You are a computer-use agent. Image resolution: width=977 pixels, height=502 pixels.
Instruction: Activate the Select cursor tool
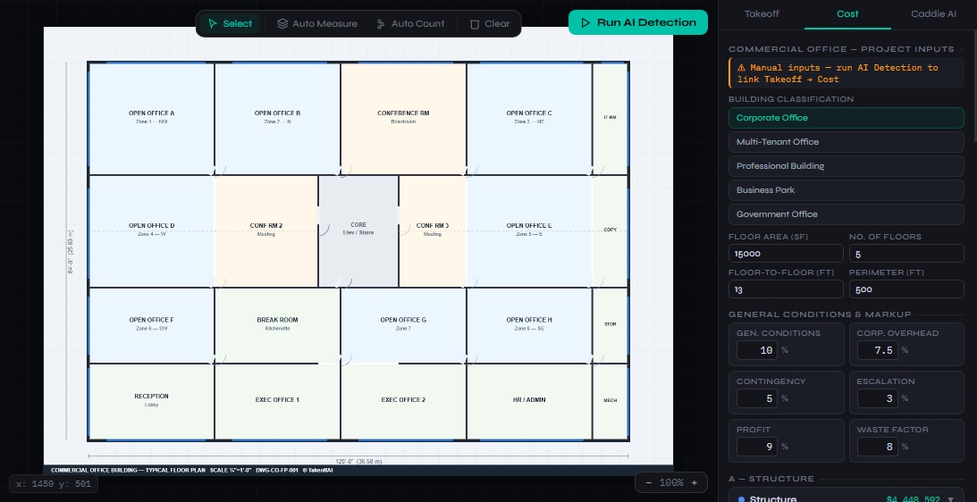230,24
